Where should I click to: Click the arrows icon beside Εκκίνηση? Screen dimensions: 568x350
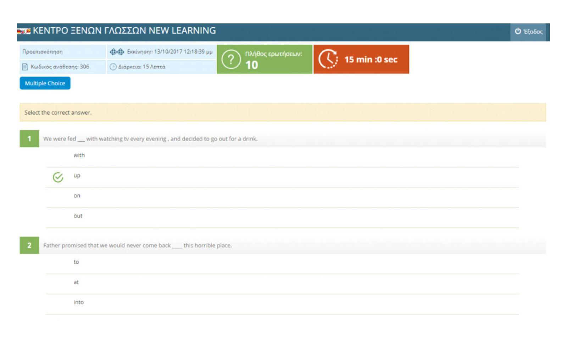[x=117, y=52]
